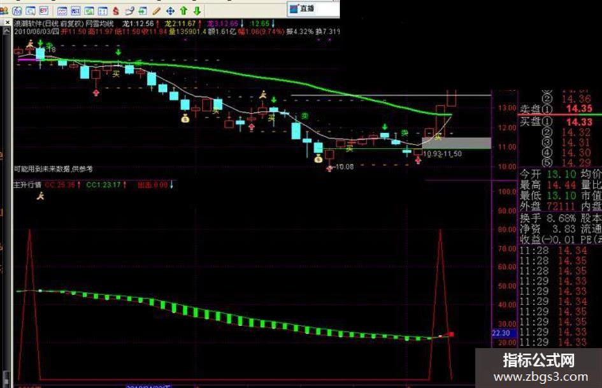
Task: Click the green up arrow toolbar icon
Action: click(183, 11)
